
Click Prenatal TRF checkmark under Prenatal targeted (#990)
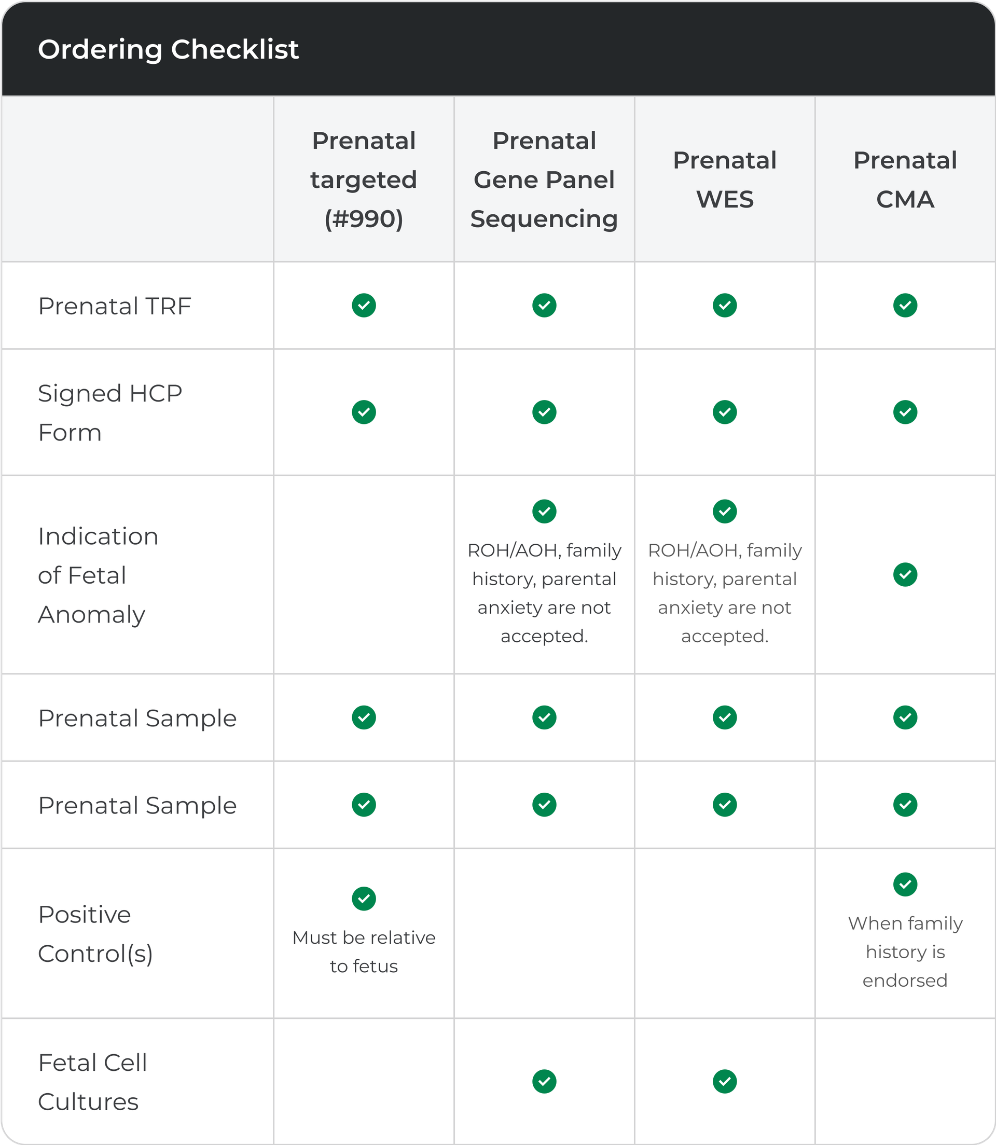pos(364,305)
